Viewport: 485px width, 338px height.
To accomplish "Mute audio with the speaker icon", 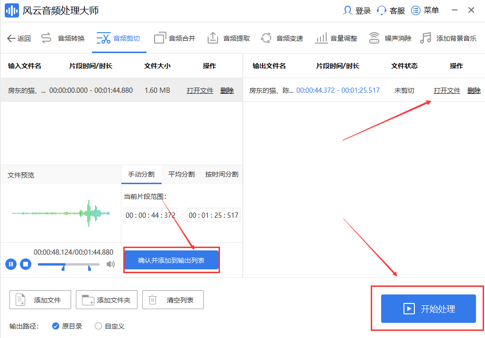I will [110, 264].
